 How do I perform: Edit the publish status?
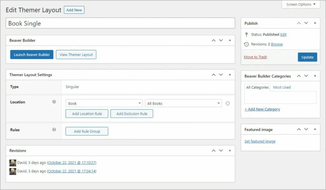(x=283, y=34)
